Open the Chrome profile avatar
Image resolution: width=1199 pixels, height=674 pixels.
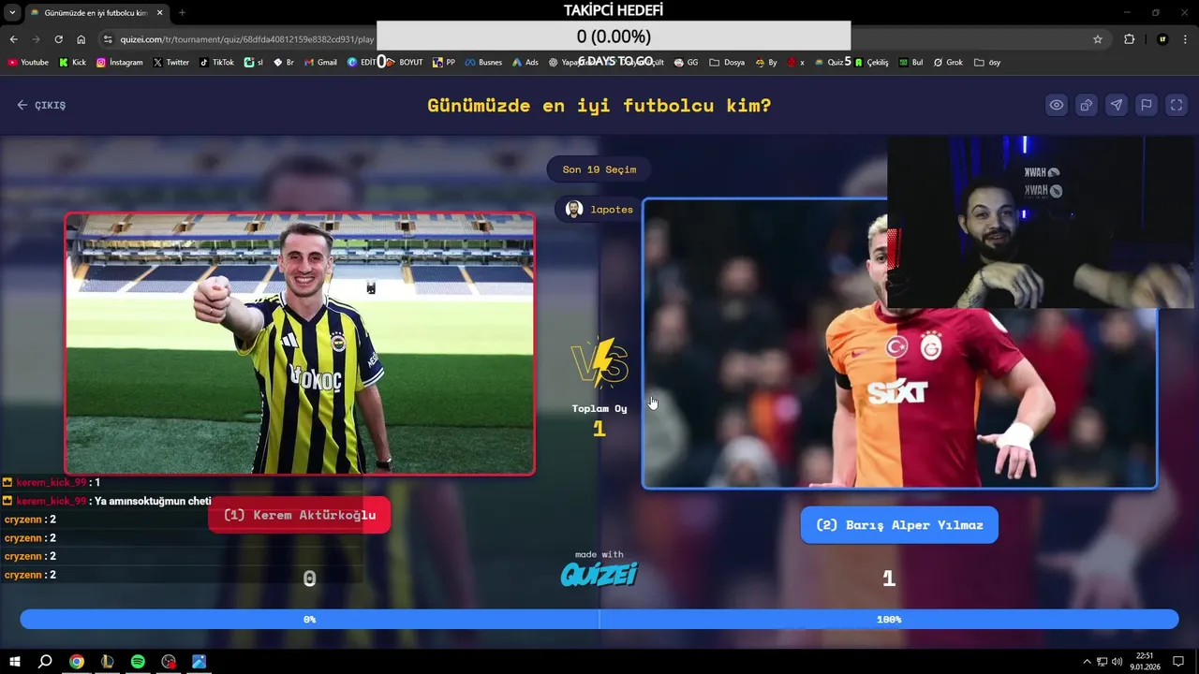tap(1162, 39)
